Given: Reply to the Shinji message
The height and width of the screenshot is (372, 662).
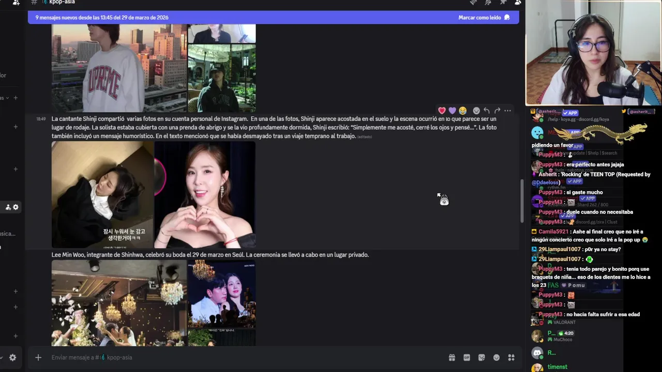Looking at the screenshot, I should pos(487,111).
